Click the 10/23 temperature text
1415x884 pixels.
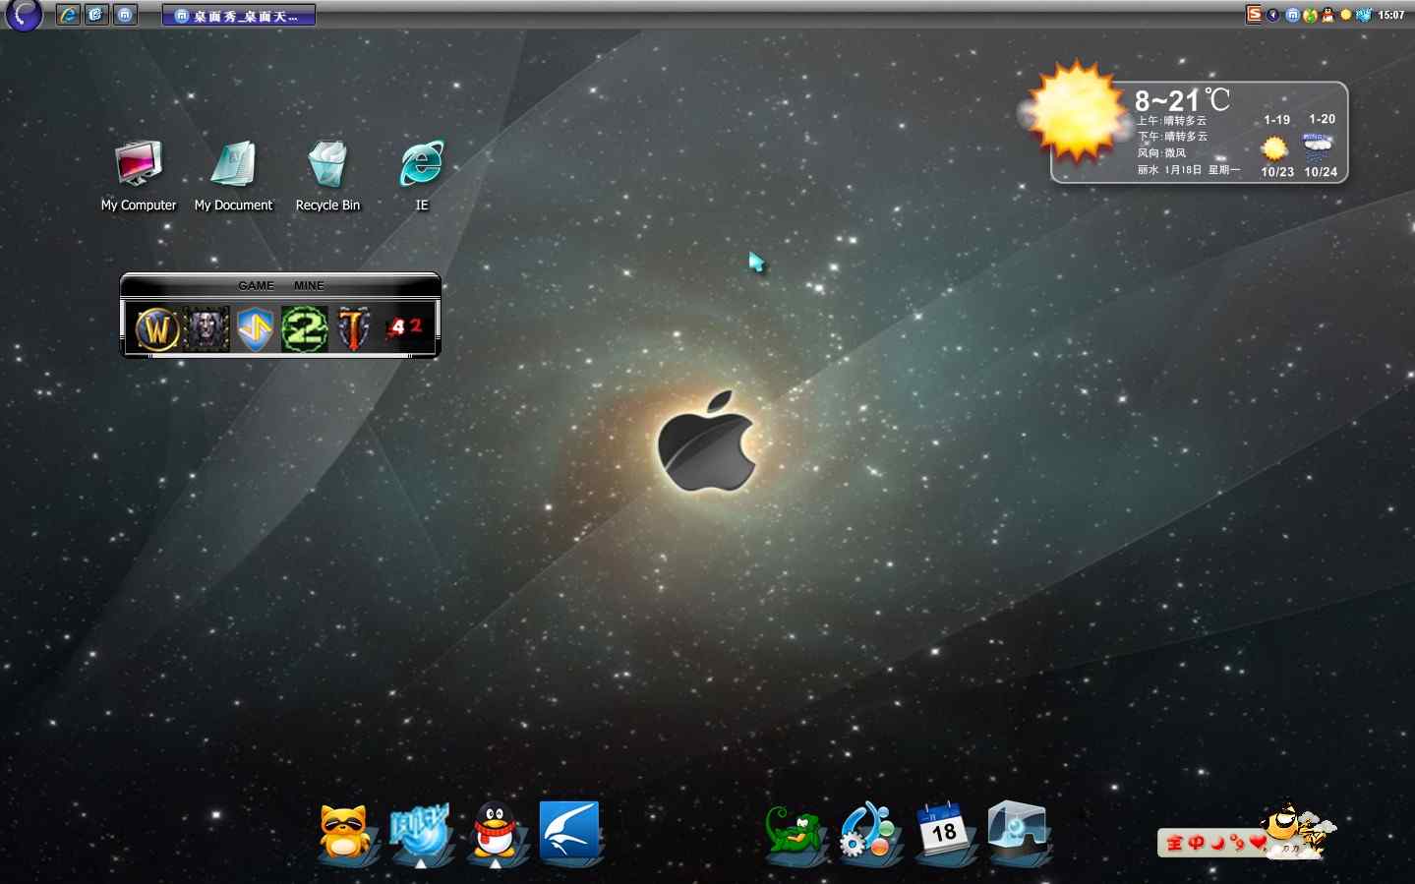[x=1277, y=172]
